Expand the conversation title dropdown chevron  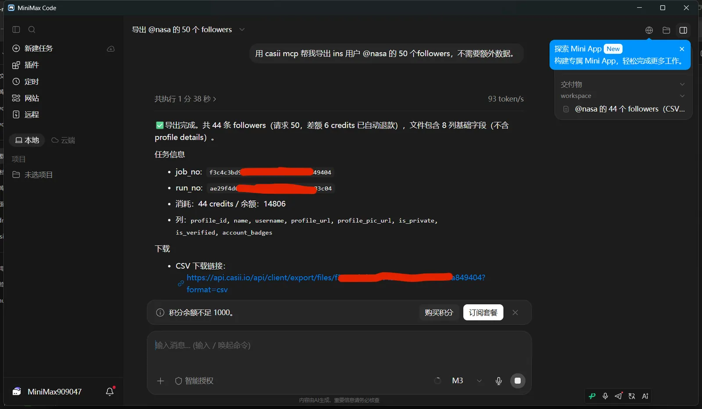[242, 29]
